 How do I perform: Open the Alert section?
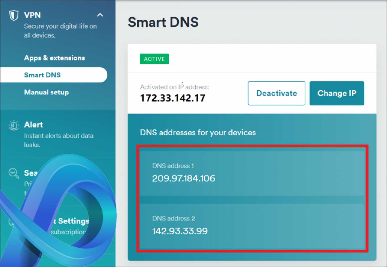(34, 125)
